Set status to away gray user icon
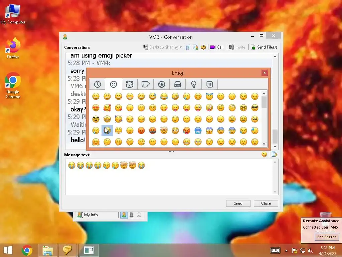 tap(132, 215)
